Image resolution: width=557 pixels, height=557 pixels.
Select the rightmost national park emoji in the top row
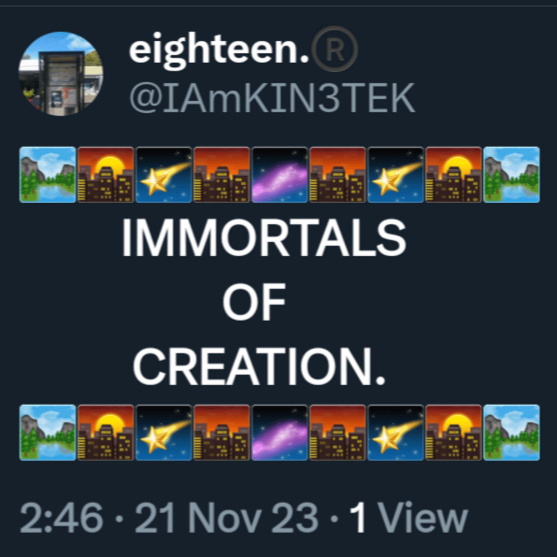point(512,175)
